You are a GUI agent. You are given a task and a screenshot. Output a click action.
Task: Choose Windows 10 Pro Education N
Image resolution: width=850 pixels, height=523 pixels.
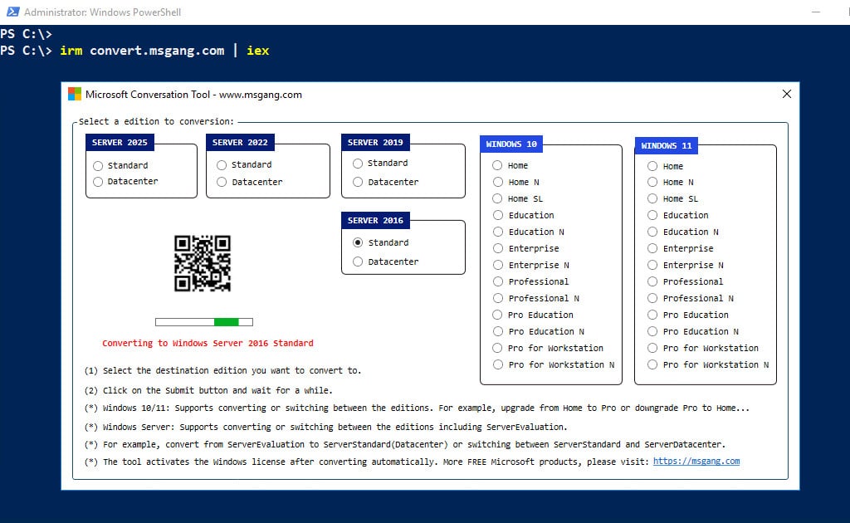click(498, 332)
